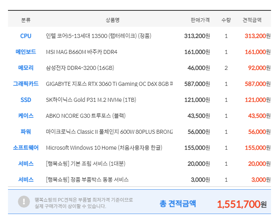This screenshot has height=222, width=279.
Task: Select the 서비스 label for 기본 조립 서비스
Action: 26,164
